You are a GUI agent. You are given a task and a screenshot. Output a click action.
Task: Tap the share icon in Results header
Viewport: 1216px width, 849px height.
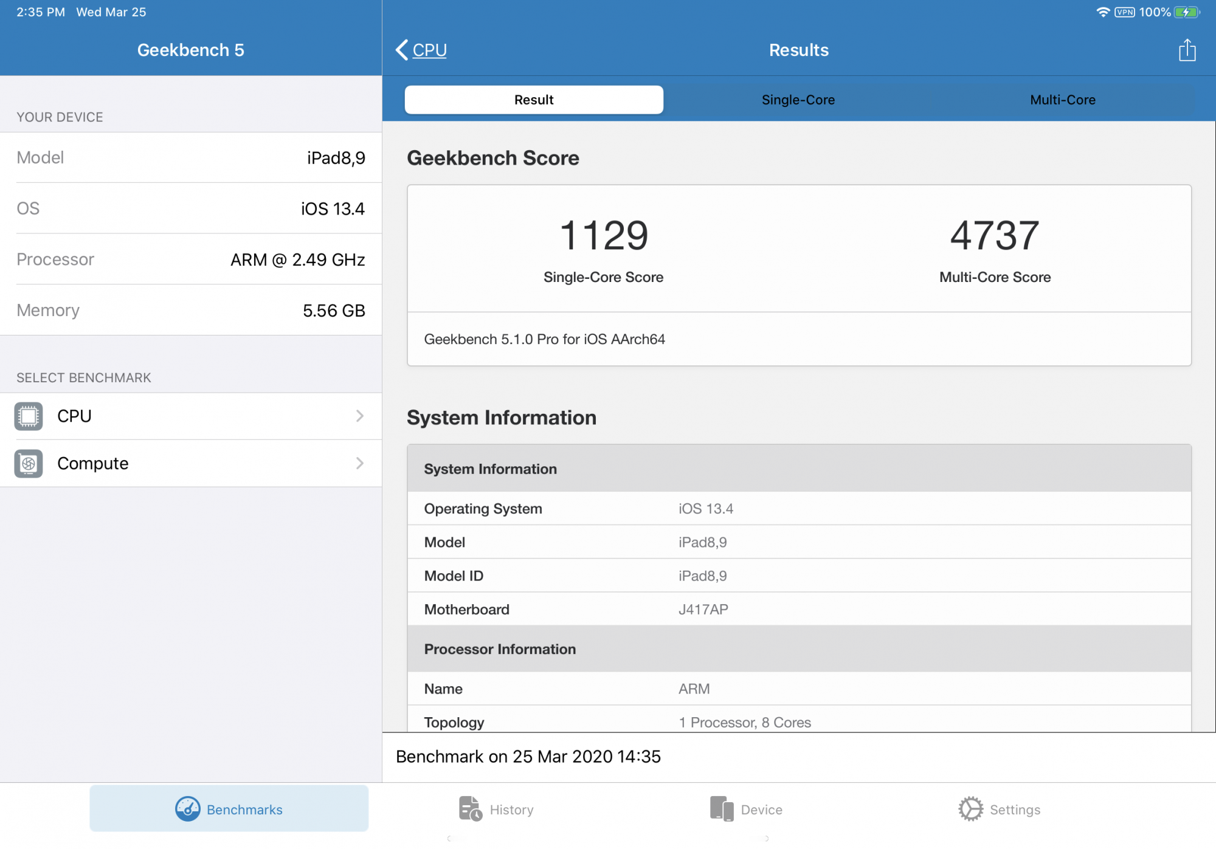point(1187,50)
